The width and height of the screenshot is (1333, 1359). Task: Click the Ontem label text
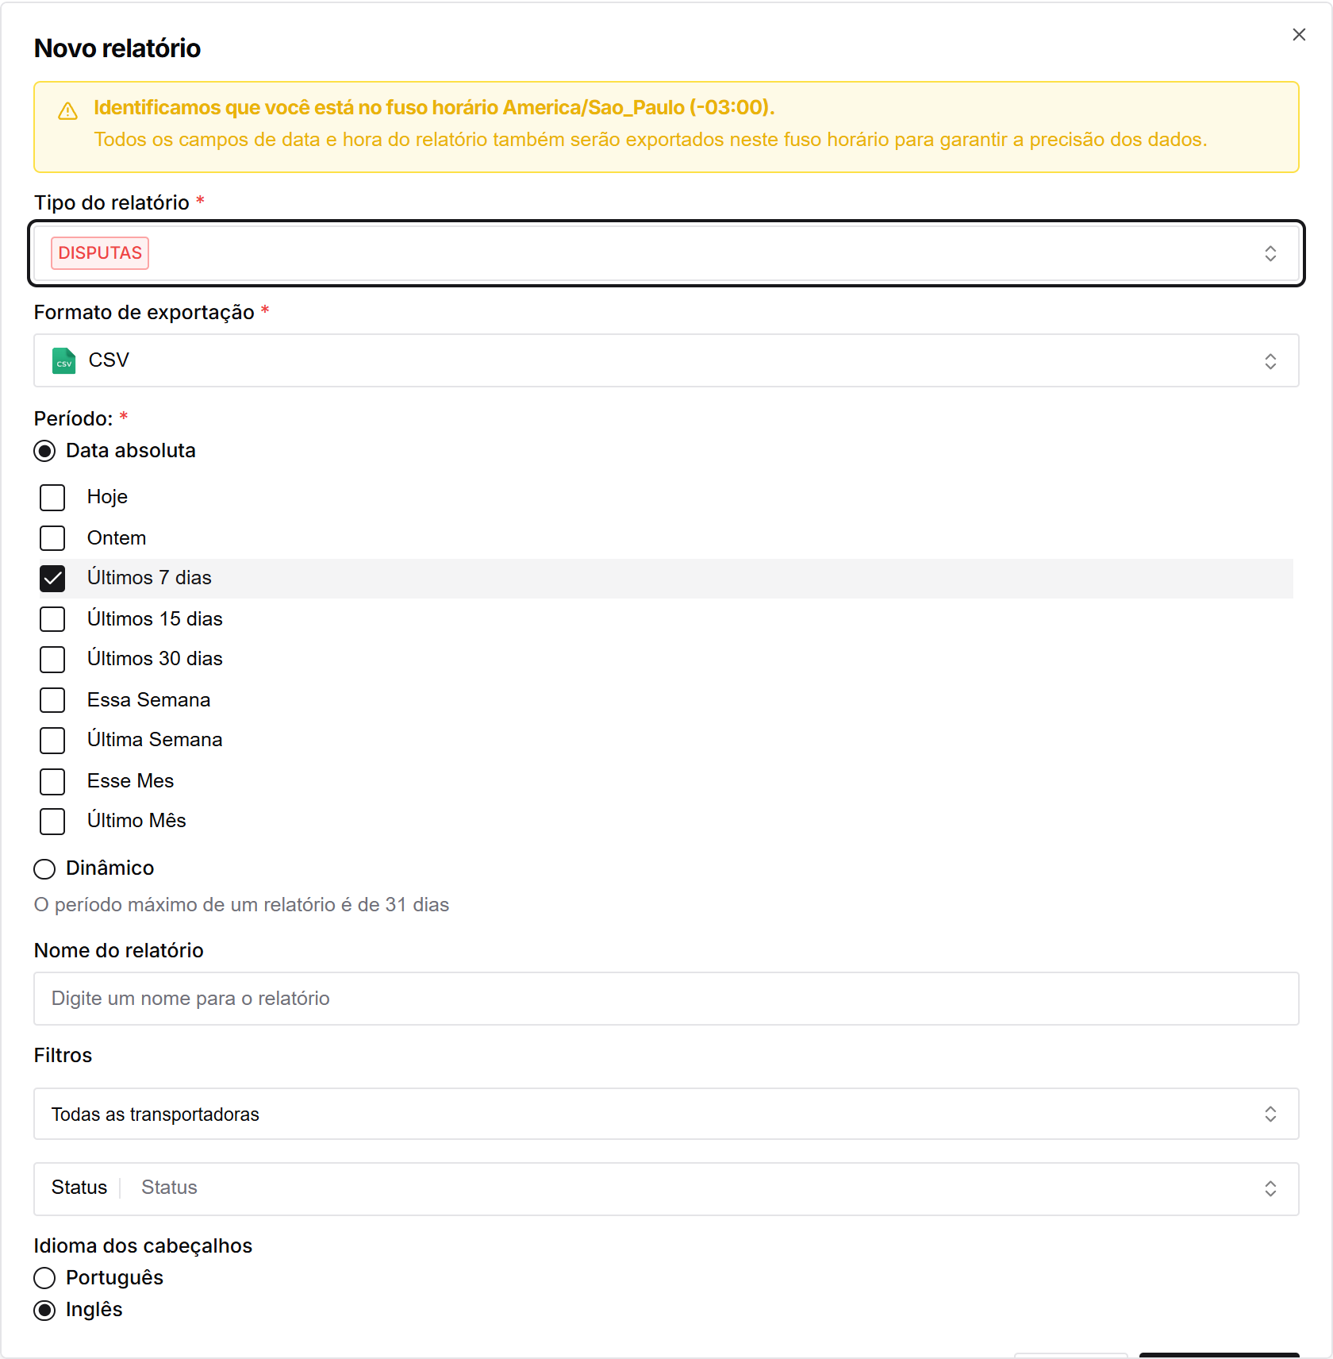coord(117,538)
